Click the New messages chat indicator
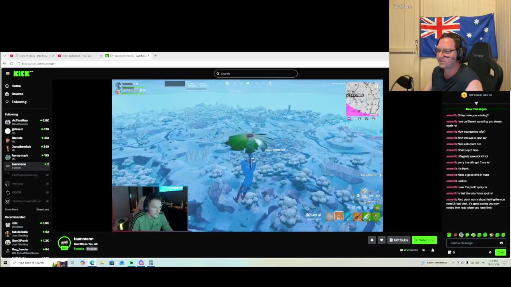The height and width of the screenshot is (287, 511). (x=476, y=109)
